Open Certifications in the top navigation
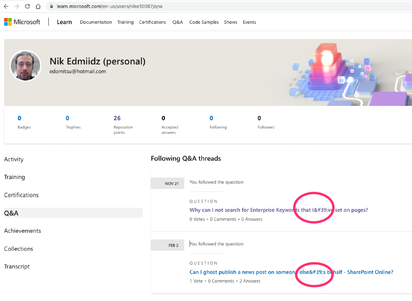412x301 pixels. (152, 22)
